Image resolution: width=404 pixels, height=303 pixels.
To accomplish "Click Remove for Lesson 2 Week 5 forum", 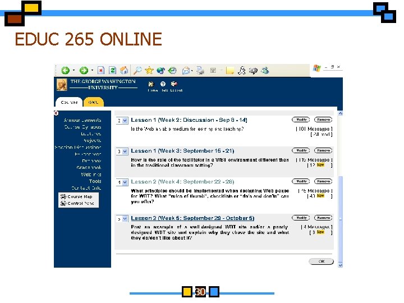I will pyautogui.click(x=323, y=218).
